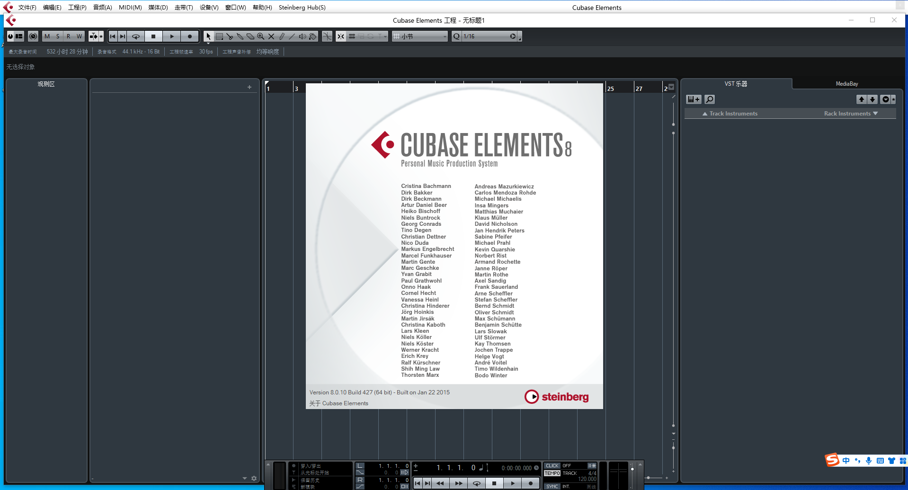Open the Steinberg Hub(S) menu
This screenshot has height=490, width=908.
tap(302, 8)
